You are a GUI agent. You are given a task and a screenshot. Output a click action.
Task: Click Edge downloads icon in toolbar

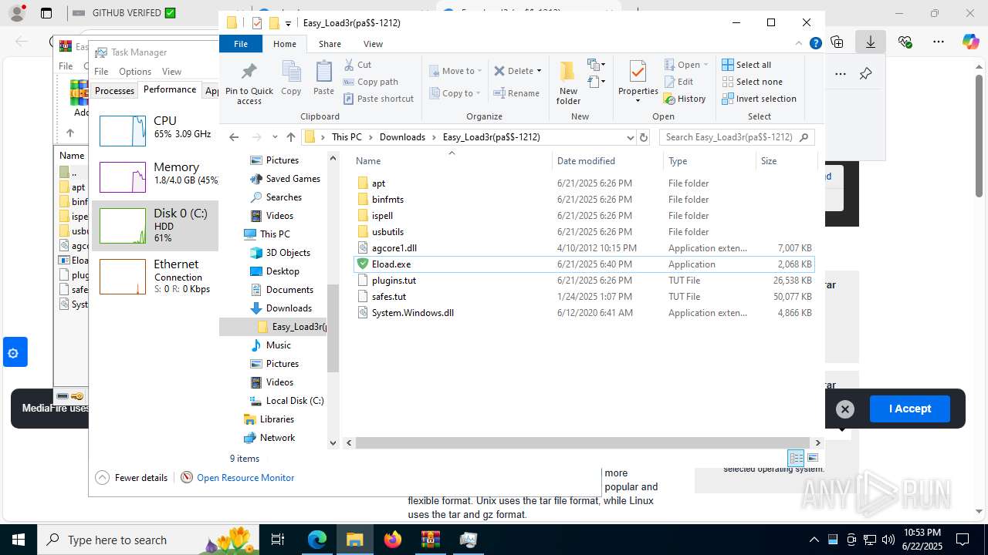(871, 42)
